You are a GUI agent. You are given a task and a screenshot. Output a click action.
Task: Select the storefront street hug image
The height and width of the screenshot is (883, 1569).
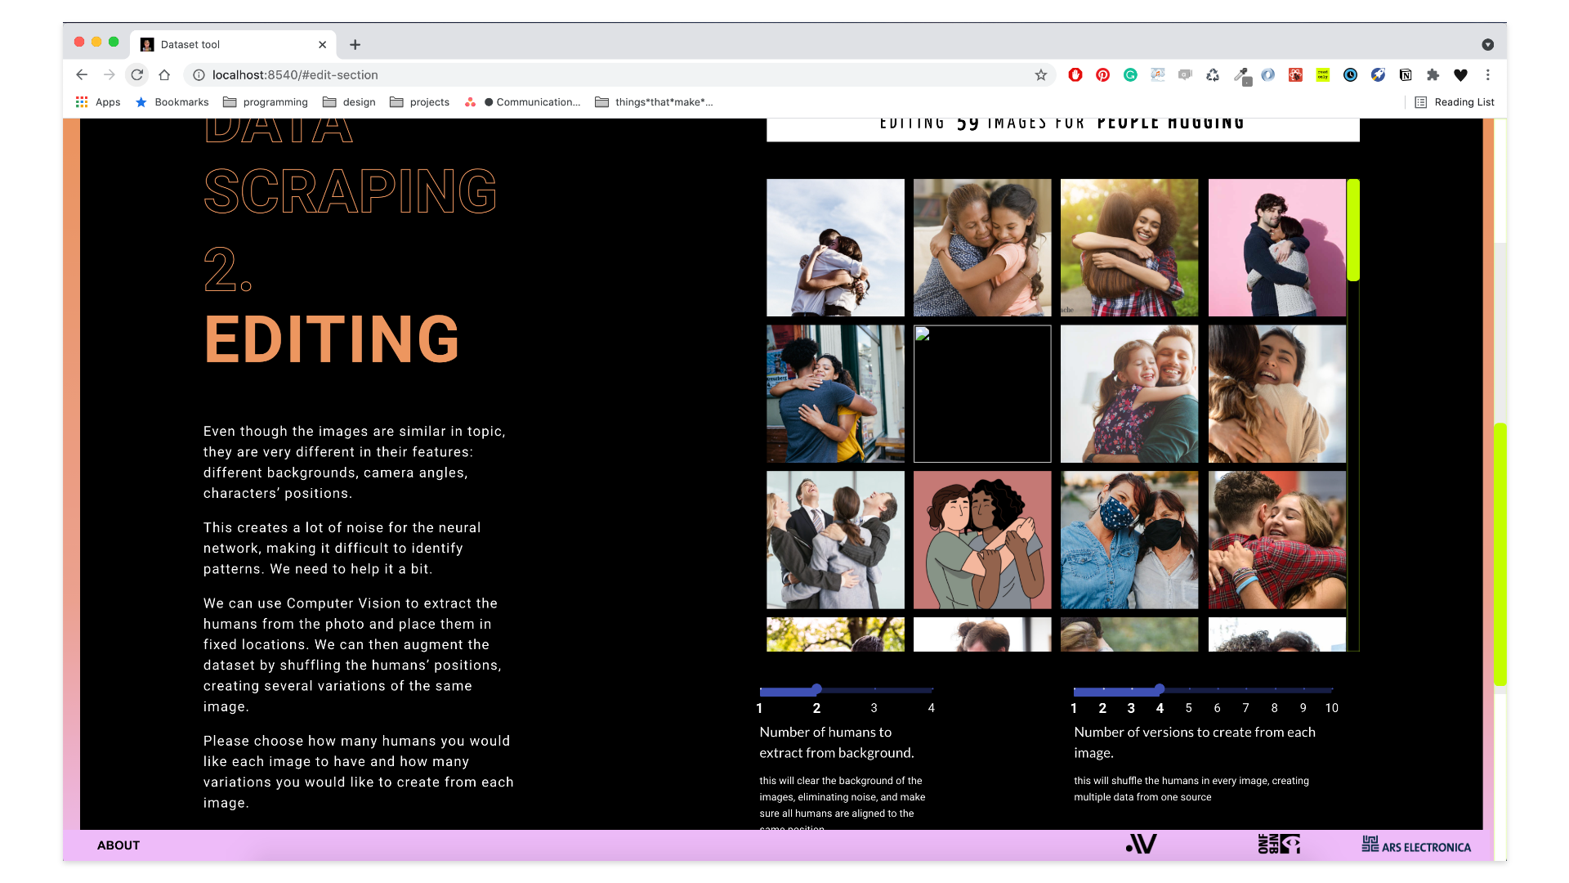coord(835,394)
